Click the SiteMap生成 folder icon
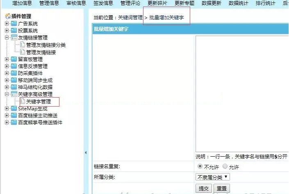 coord(14,109)
